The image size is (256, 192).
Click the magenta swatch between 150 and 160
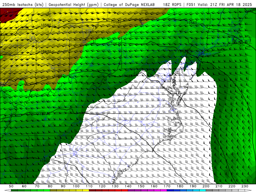pos(148,190)
